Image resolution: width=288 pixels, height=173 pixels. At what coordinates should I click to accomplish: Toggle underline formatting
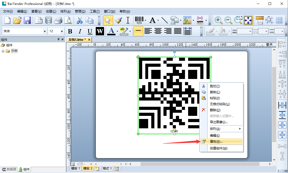pyautogui.click(x=90, y=31)
